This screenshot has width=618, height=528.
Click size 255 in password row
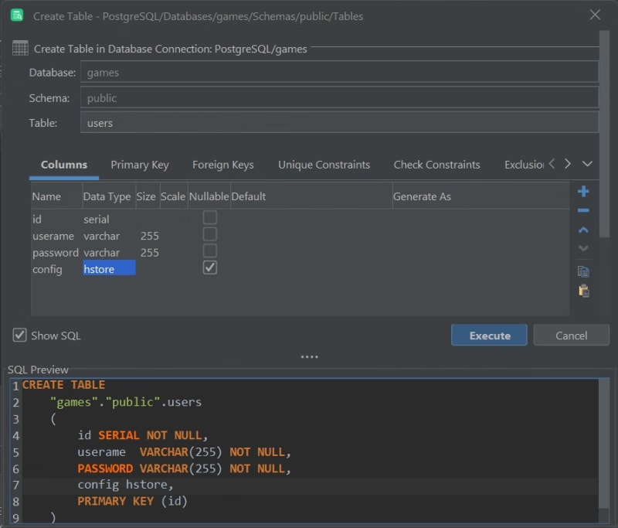(149, 252)
